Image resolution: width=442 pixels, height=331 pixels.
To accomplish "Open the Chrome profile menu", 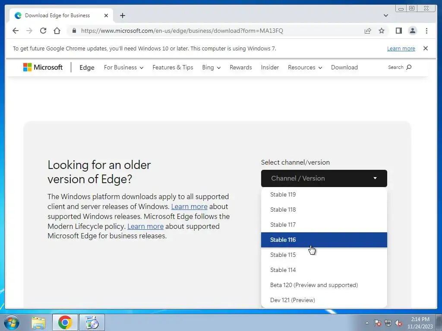I will pos(412,31).
